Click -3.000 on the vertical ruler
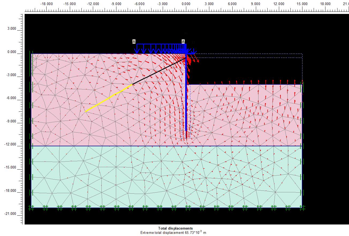Image resolution: width=349 pixels, height=236 pixels. [x=11, y=75]
